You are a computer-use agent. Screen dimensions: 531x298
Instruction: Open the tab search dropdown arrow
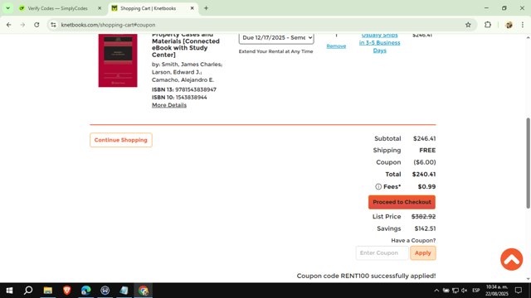[x=7, y=8]
